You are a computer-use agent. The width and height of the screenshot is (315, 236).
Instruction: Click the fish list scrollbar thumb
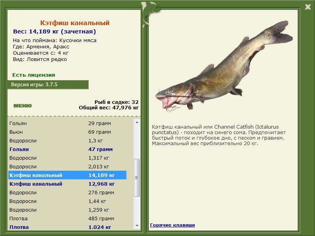(x=137, y=178)
